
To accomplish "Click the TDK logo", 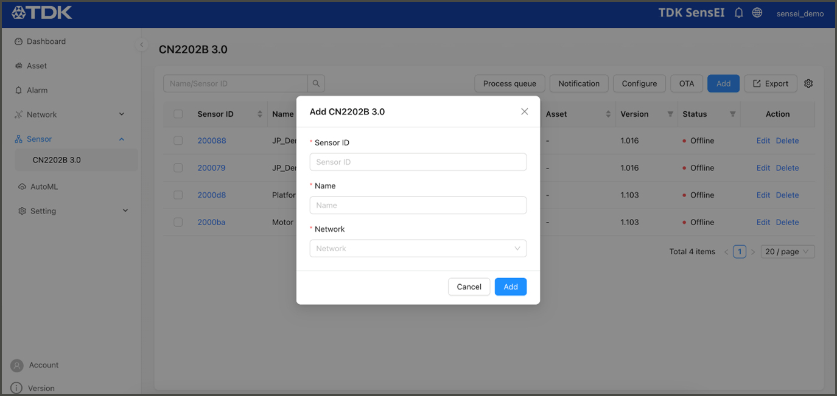I will (x=41, y=12).
